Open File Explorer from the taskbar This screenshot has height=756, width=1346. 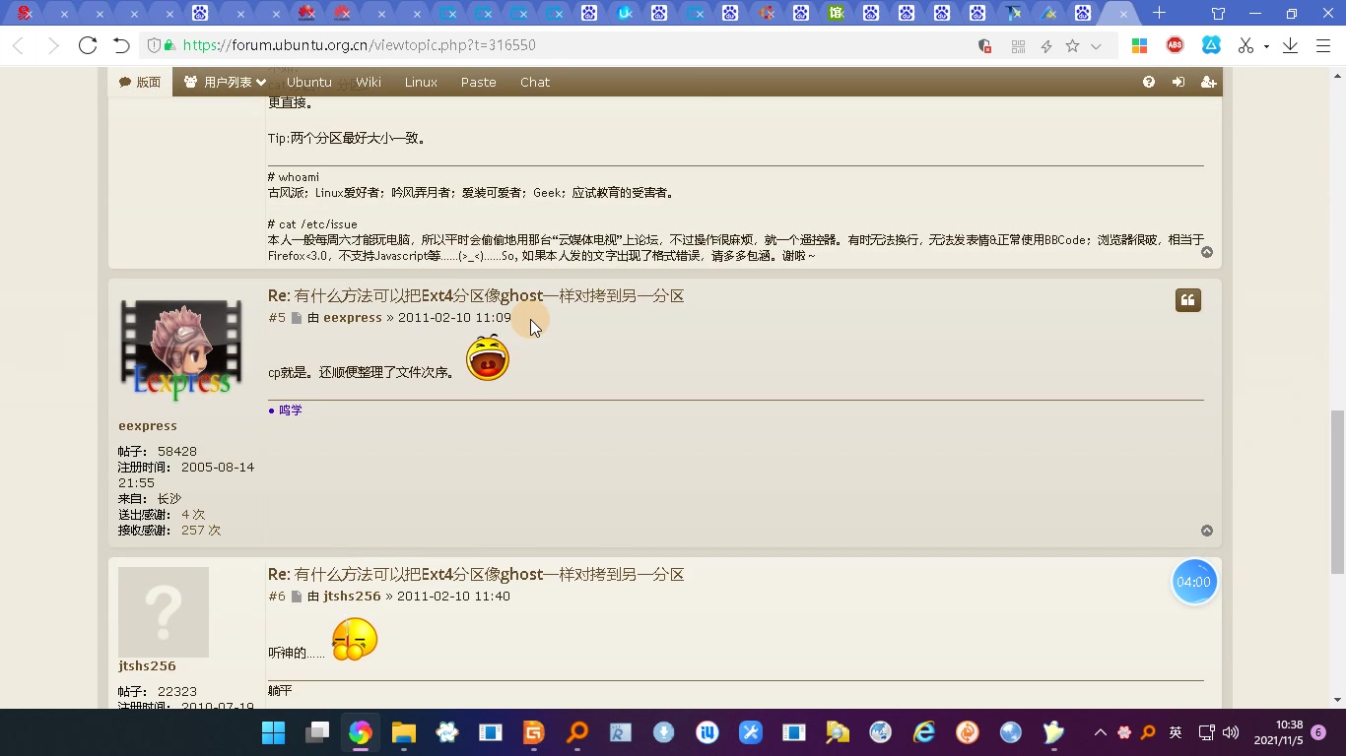[403, 732]
